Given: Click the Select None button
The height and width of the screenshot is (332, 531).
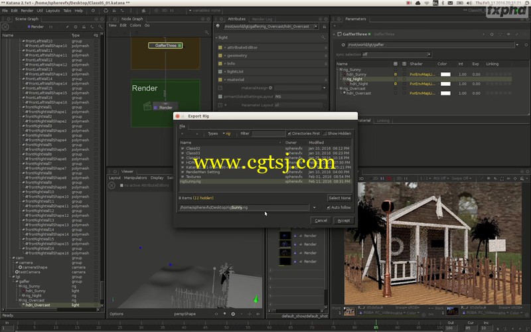Looking at the screenshot, I should [339, 198].
